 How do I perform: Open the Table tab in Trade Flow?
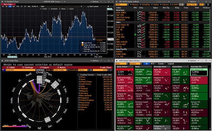(10, 67)
